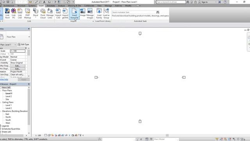This screenshot has height=141, width=250.
Task: Open the DWF Markup tool
Action: coord(27,13)
